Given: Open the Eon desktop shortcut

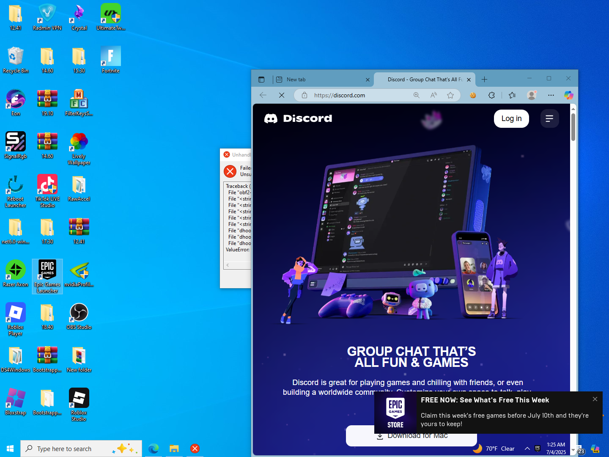Looking at the screenshot, I should [16, 103].
